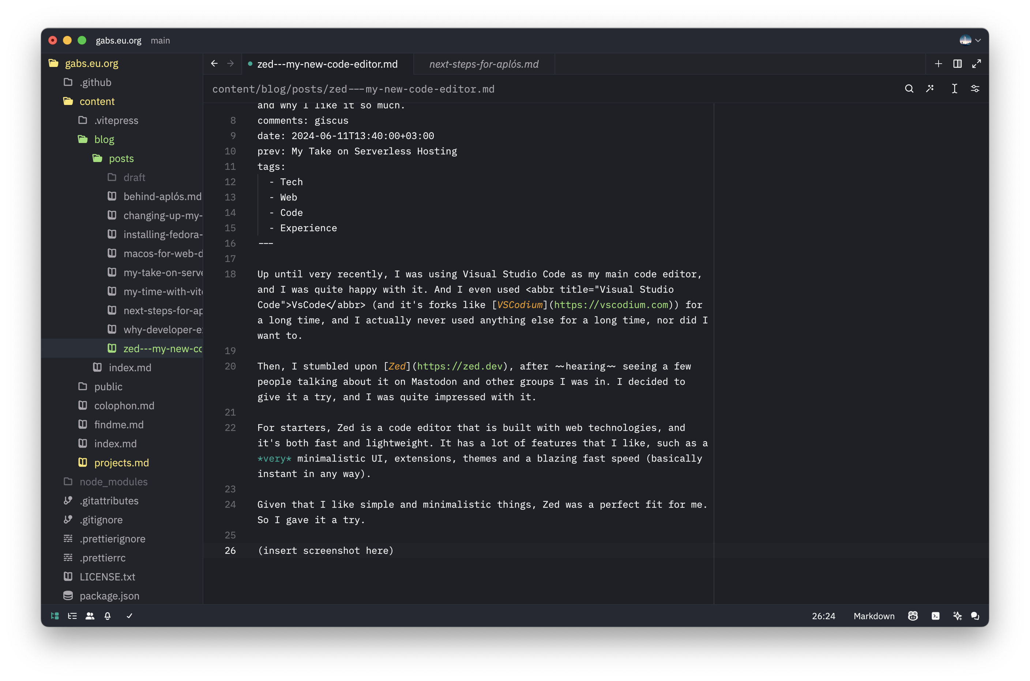
Task: Click the diagnostics checkmark icon
Action: click(x=129, y=616)
